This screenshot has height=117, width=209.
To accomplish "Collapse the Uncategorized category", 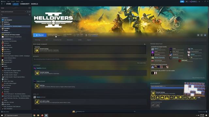I will (1, 39).
